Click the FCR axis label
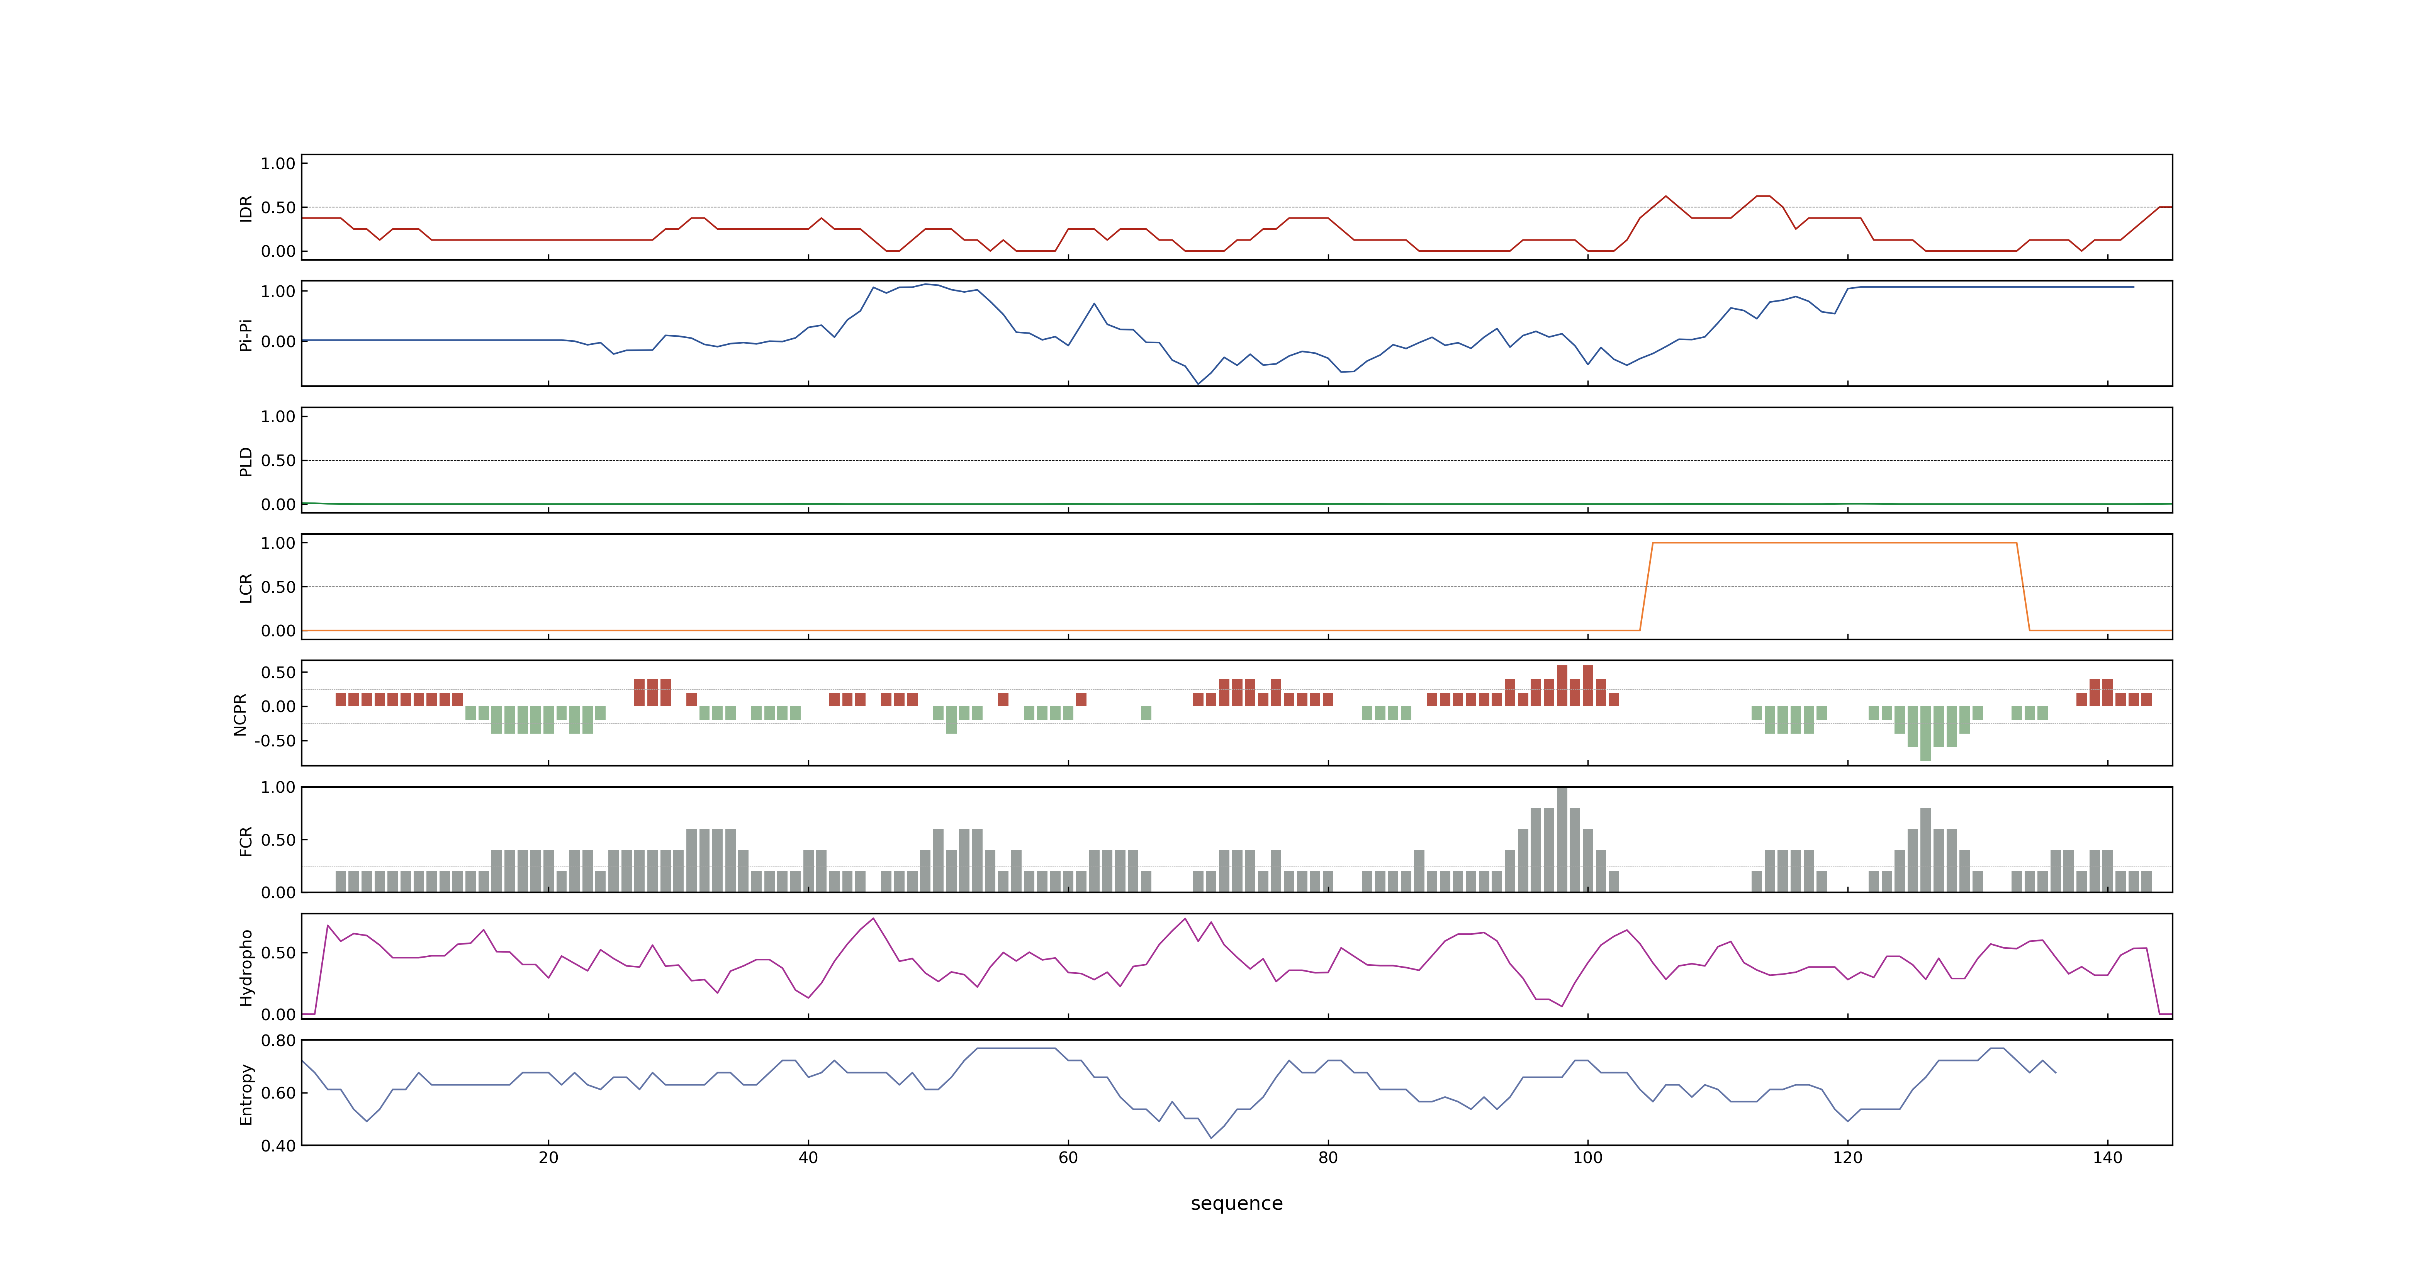Image resolution: width=2414 pixels, height=1287 pixels. (246, 840)
